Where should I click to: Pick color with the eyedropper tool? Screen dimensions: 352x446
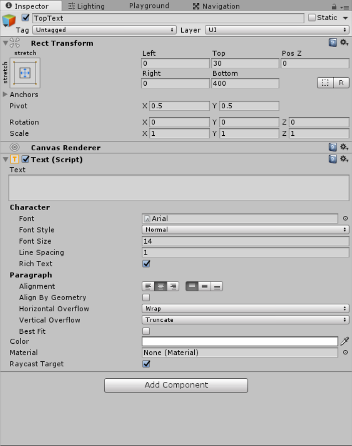pyautogui.click(x=344, y=341)
